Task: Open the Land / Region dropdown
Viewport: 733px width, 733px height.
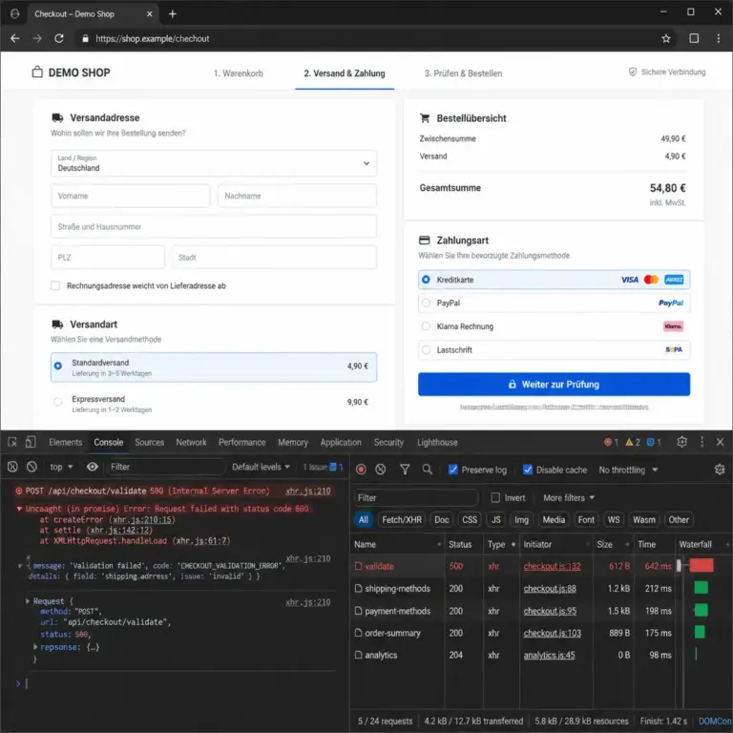Action: [x=214, y=163]
